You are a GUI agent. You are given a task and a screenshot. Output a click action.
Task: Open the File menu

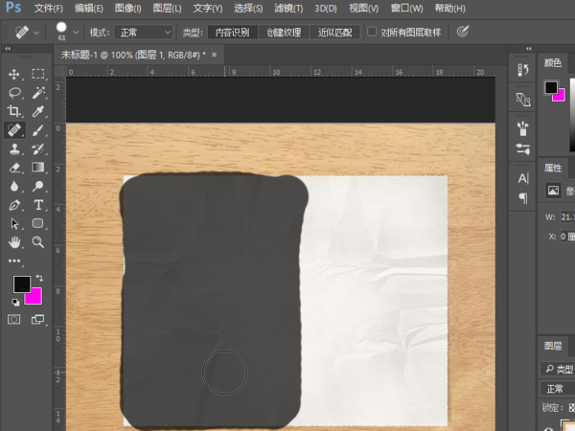[x=49, y=8]
